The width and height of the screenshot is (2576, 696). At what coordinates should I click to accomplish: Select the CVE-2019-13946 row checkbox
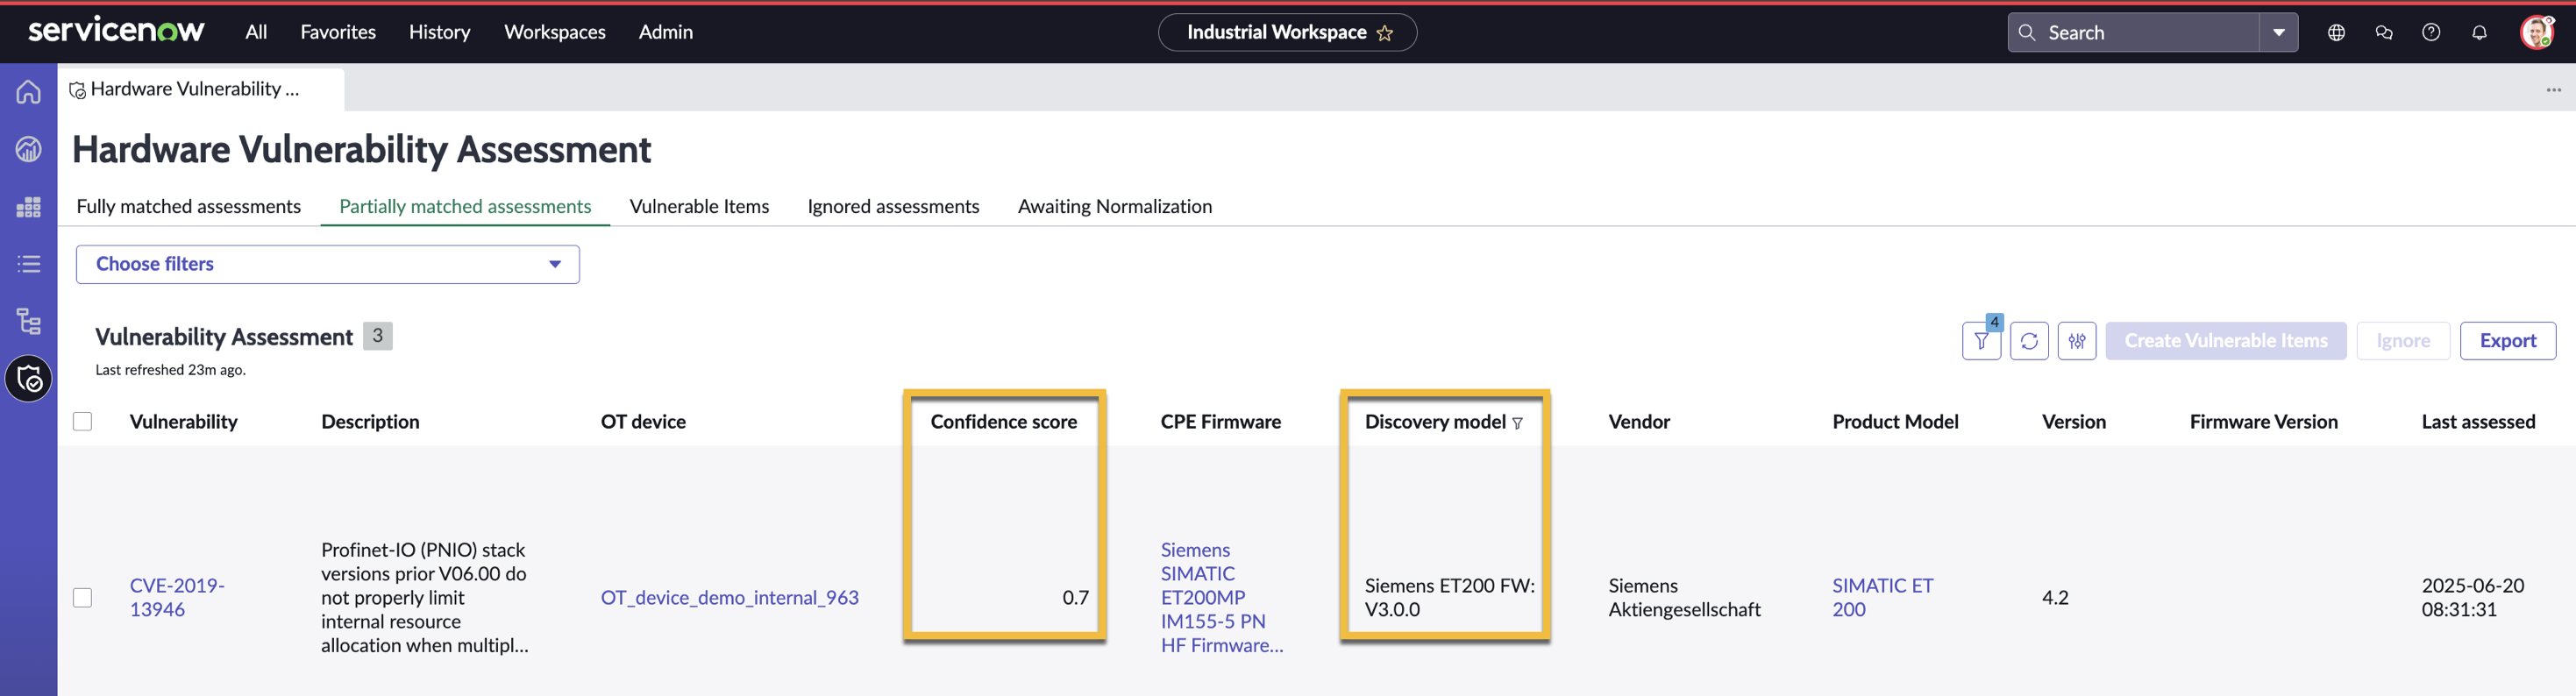coord(82,597)
